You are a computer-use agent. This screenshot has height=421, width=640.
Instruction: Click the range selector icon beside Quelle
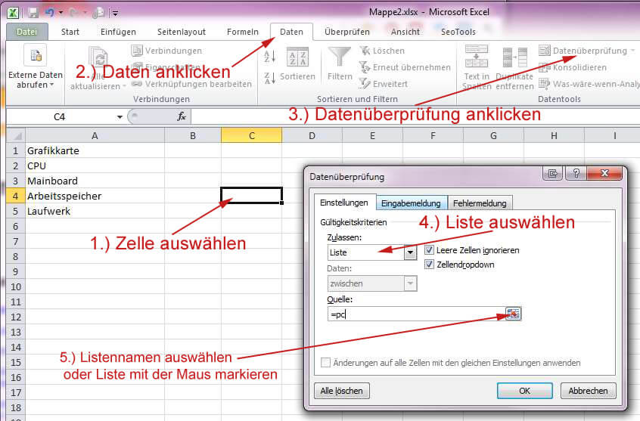click(x=513, y=314)
